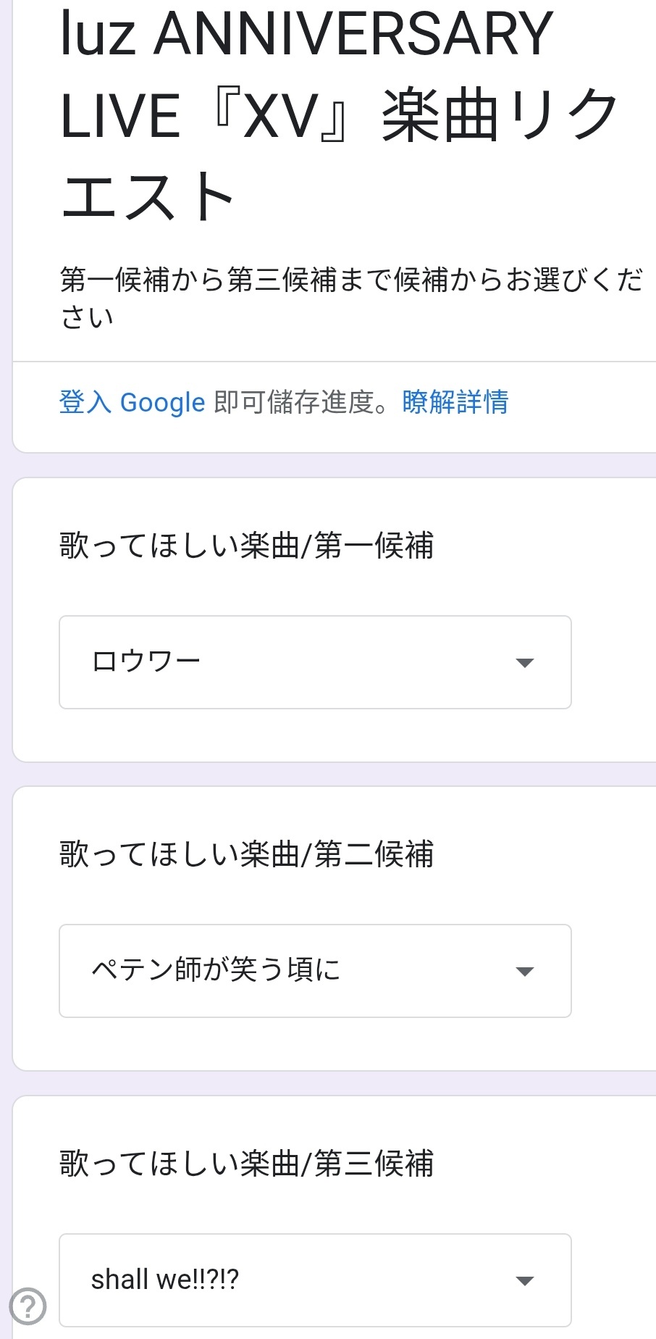The image size is (656, 1339).
Task: Click the 歌ってほしい楽曲/第三候補 question label
Action: click(247, 1164)
